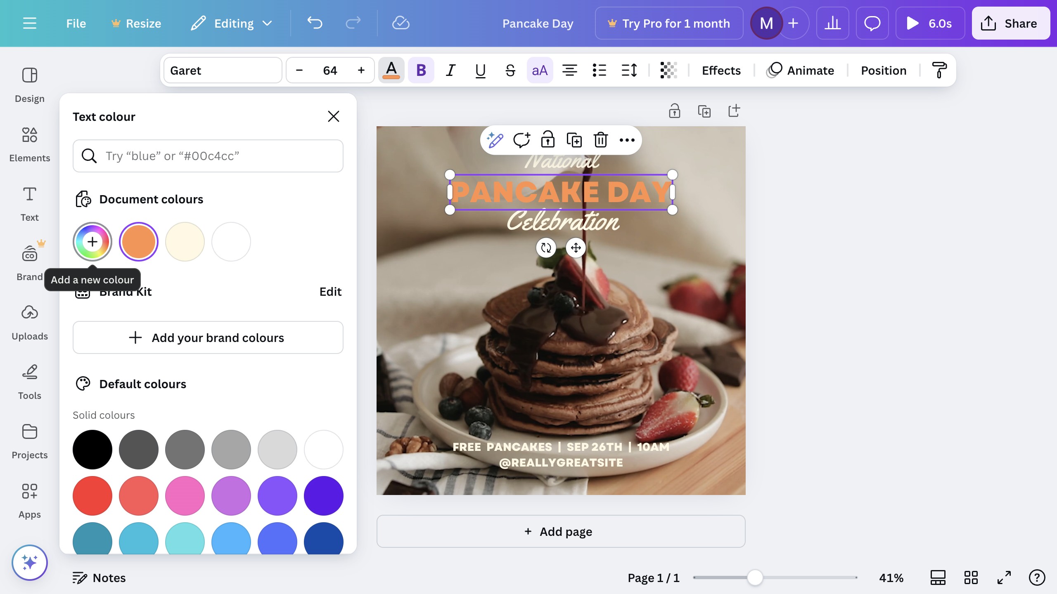Screen dimensions: 1057x594
Task: Close the Text colour panel
Action: point(334,117)
